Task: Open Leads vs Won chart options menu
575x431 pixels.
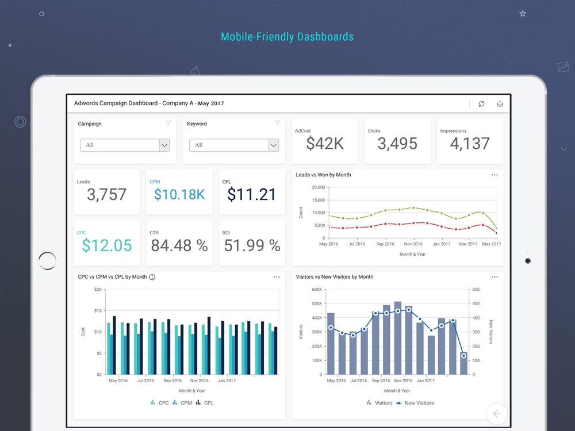Action: 494,175
